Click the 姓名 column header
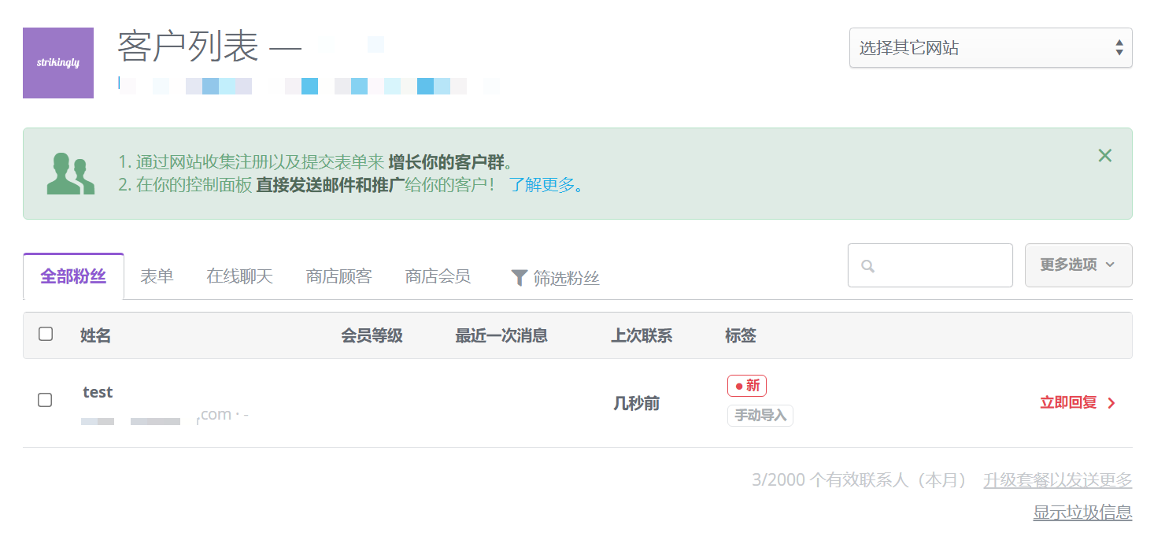Image resolution: width=1165 pixels, height=544 pixels. [x=95, y=336]
